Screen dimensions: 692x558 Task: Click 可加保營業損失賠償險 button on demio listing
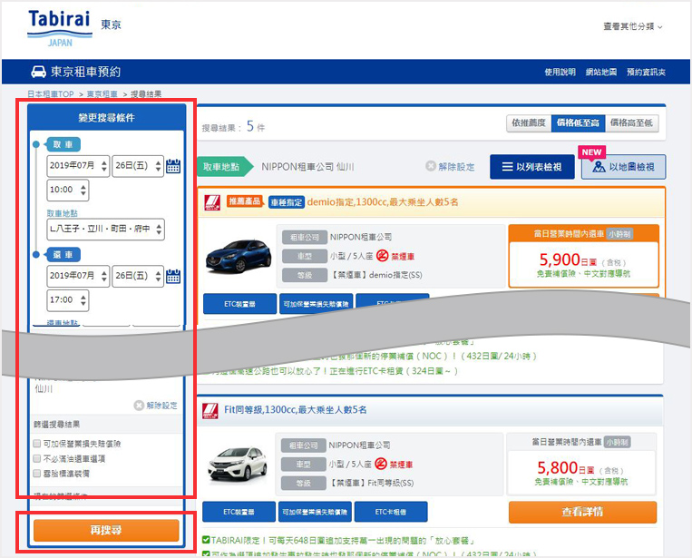point(316,304)
